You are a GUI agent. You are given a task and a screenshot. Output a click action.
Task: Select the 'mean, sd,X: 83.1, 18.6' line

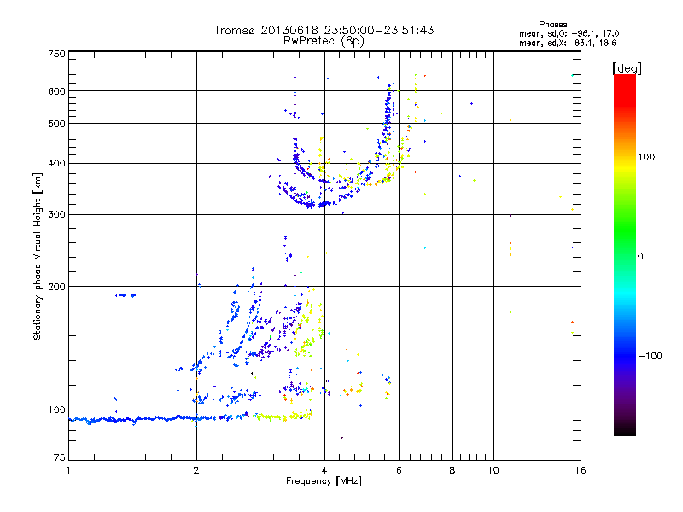pyautogui.click(x=568, y=43)
